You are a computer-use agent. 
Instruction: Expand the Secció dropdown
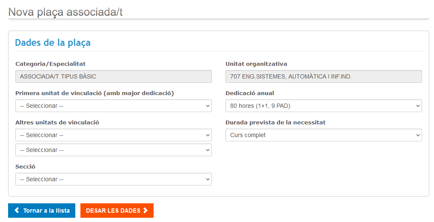click(113, 179)
